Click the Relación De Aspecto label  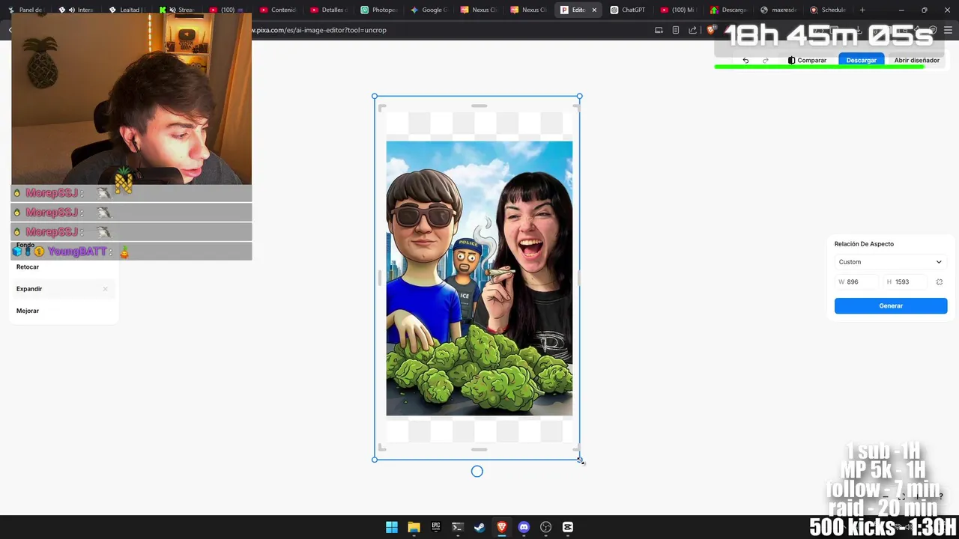click(x=864, y=244)
